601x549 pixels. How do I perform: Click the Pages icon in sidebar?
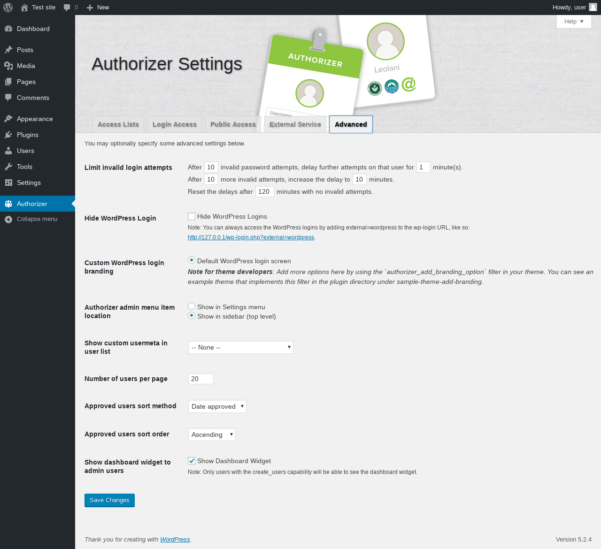[8, 82]
